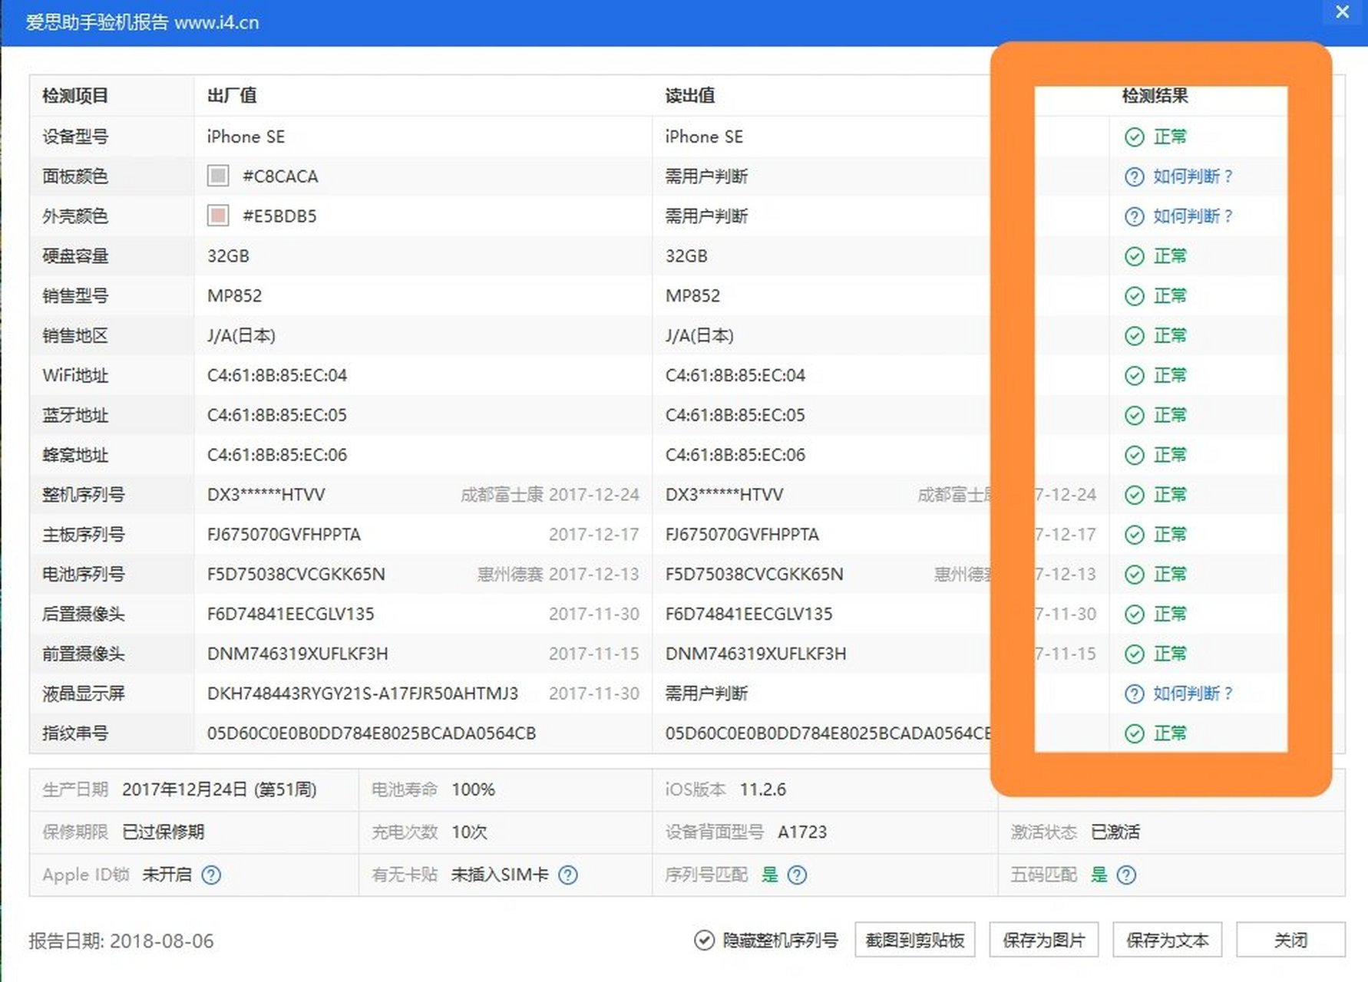
Task: Select factory fingerprint ID 05D60C0E0B0DD784E8025BCADA0564CB
Action: point(372,734)
